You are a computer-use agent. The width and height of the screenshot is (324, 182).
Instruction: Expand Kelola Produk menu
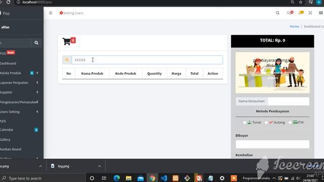[x=20, y=73]
